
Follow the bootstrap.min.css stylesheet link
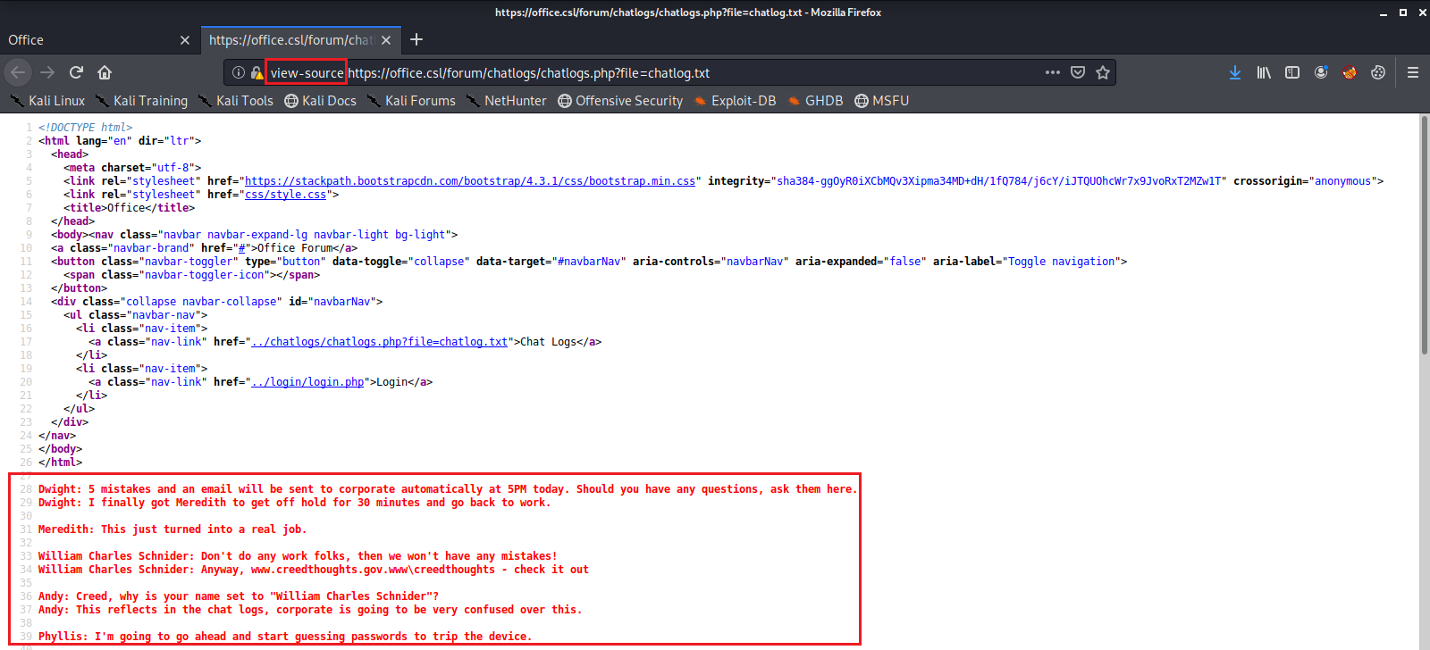click(470, 181)
